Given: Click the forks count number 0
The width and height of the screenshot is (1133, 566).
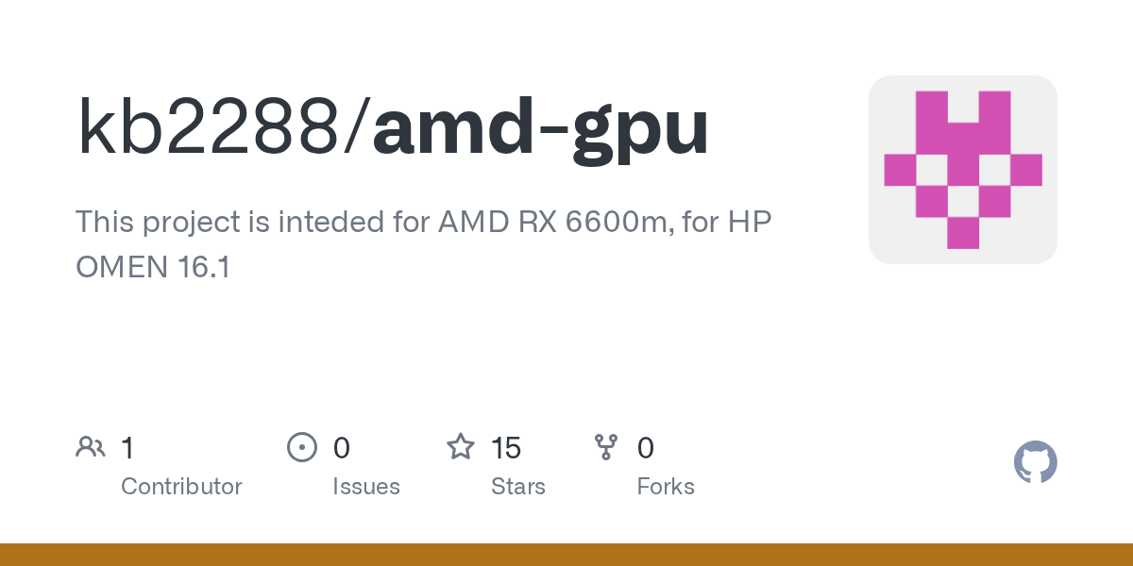Looking at the screenshot, I should click(x=646, y=447).
